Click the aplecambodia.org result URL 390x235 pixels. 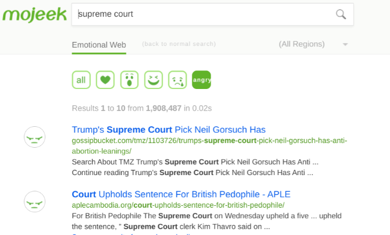pos(178,205)
